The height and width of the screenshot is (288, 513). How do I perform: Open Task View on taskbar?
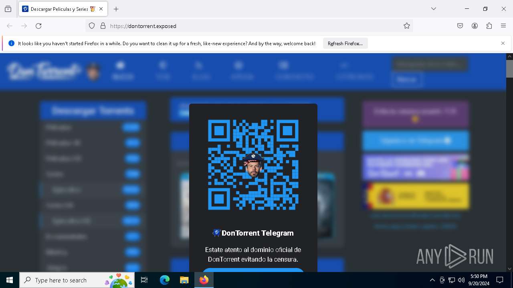point(144,280)
